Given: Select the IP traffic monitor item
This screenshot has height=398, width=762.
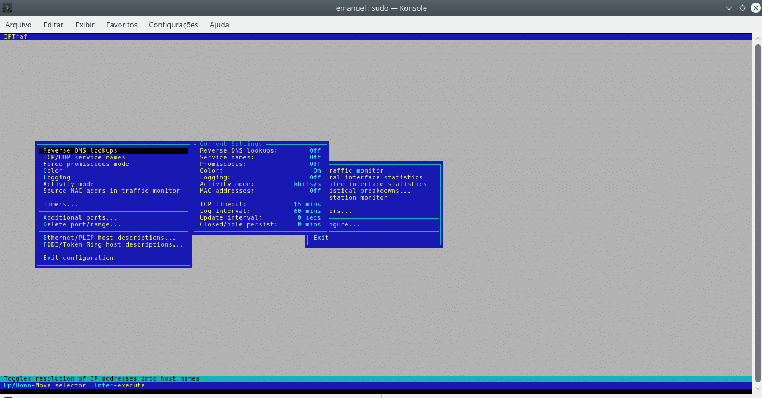Looking at the screenshot, I should [356, 170].
